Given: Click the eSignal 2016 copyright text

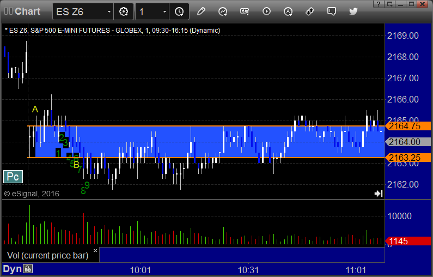Looking at the screenshot, I should point(32,194).
